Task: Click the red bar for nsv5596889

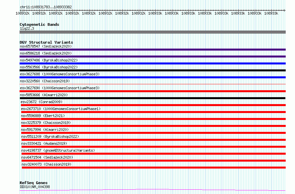Action: [153, 119]
